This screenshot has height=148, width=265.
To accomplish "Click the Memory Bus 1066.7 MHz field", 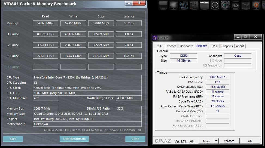I will (x=45, y=108).
